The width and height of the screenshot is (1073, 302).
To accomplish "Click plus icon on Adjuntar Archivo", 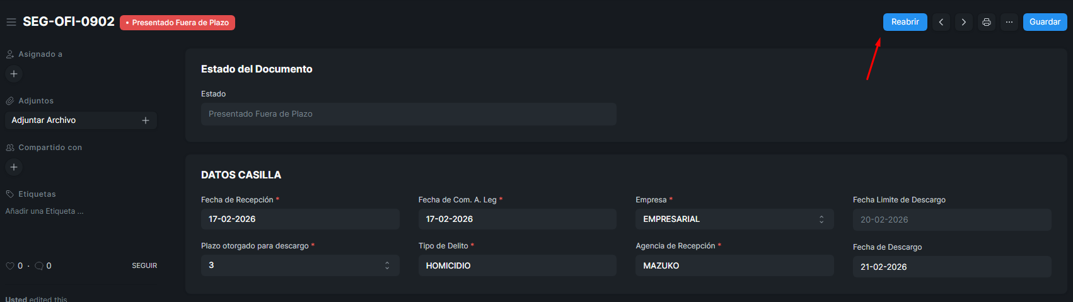I will (146, 120).
